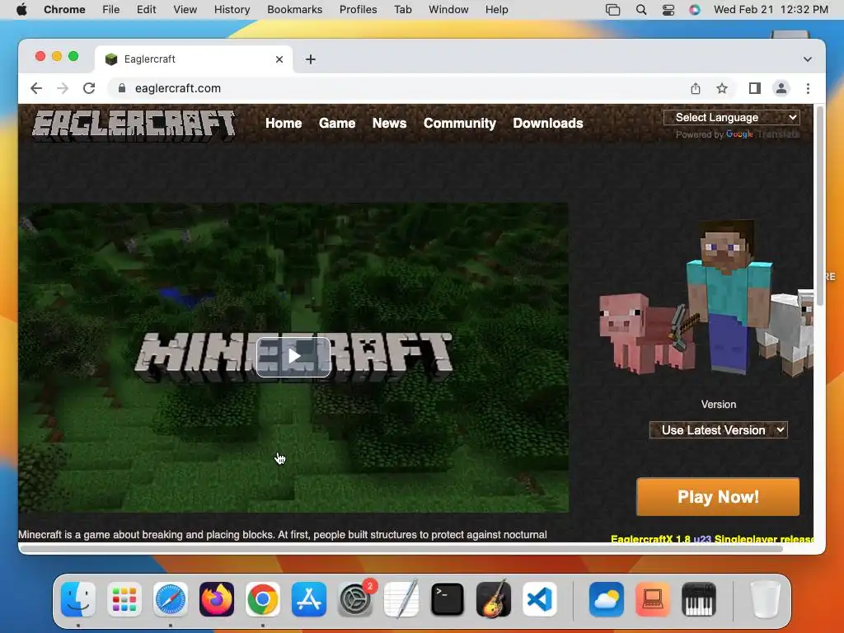
Task: Launch GarageBand from the Dock
Action: pos(494,599)
